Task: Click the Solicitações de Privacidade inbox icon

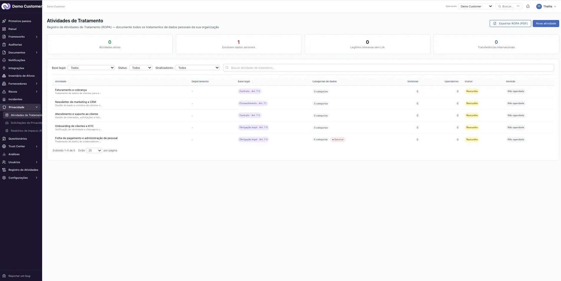Action: [x=7, y=123]
